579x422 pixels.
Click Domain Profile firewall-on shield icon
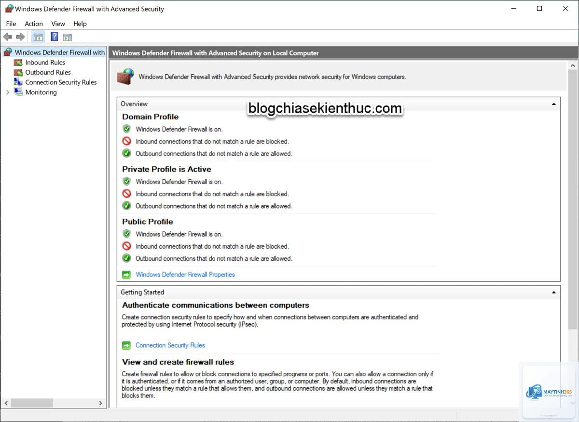pyautogui.click(x=126, y=129)
